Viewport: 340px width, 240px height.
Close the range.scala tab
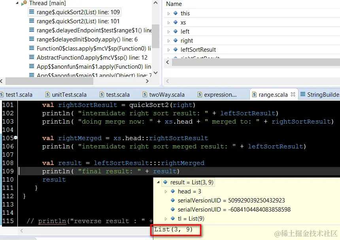point(293,94)
